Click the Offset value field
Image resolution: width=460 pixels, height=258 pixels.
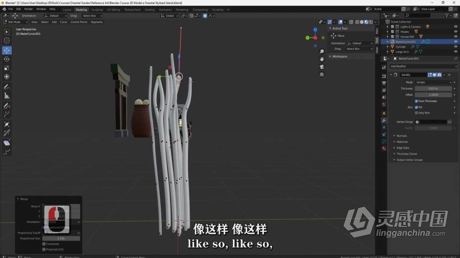click(433, 95)
